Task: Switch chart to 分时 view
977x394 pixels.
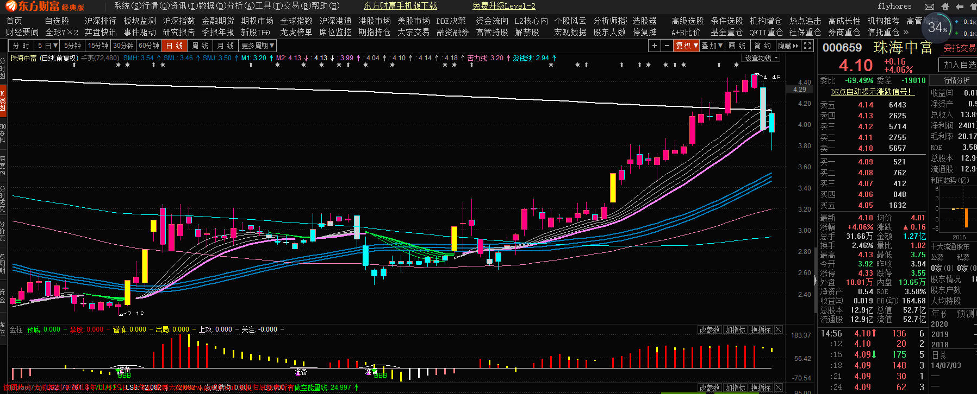Action: coord(22,46)
